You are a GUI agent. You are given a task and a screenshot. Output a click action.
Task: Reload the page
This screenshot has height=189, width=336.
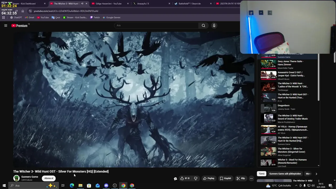pos(16,11)
